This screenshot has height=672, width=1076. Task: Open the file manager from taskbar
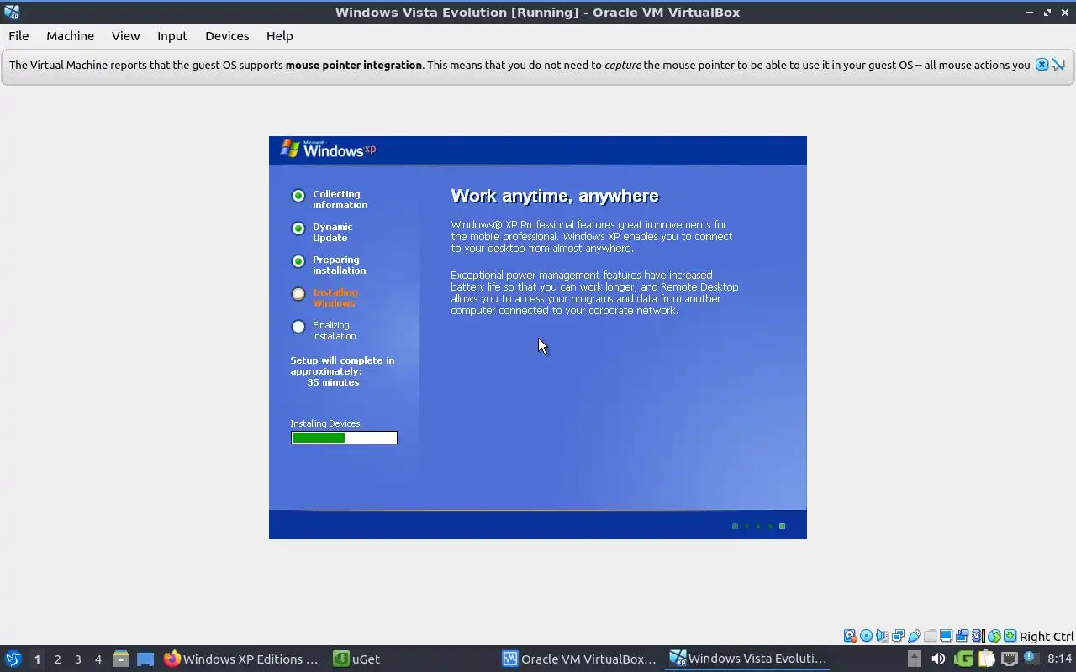coord(121,659)
